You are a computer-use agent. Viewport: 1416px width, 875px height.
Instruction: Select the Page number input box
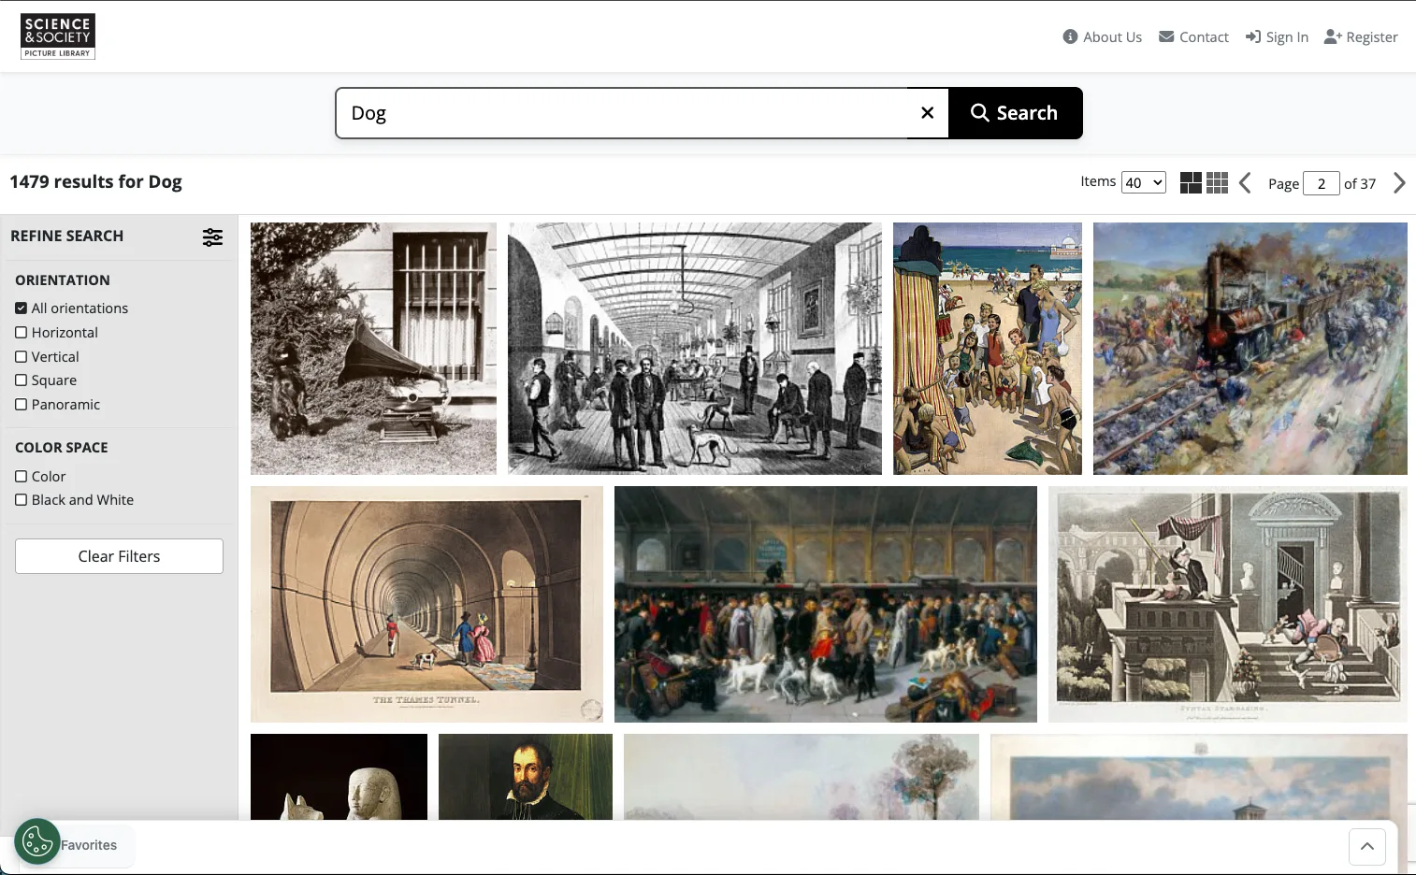pyautogui.click(x=1322, y=183)
